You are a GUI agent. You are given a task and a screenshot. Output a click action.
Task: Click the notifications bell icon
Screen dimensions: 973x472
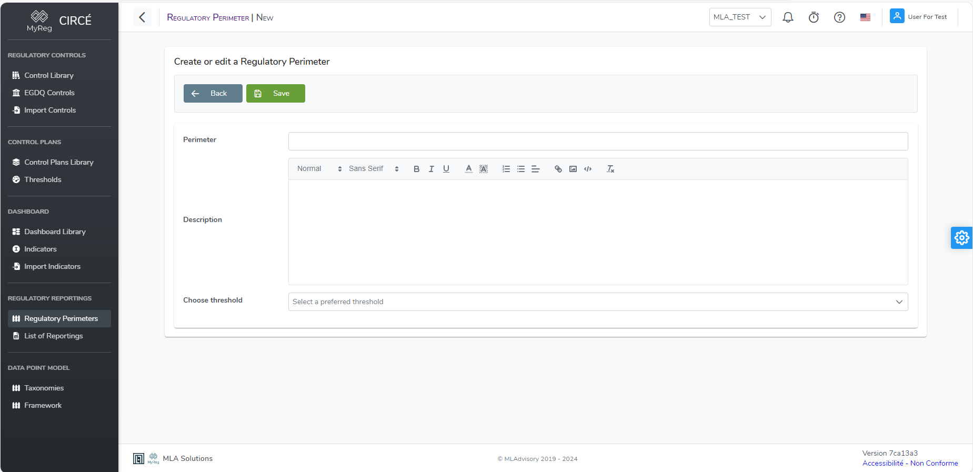coord(788,17)
